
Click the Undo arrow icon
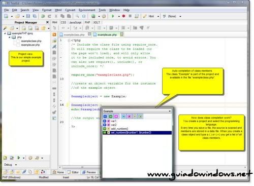point(43,16)
